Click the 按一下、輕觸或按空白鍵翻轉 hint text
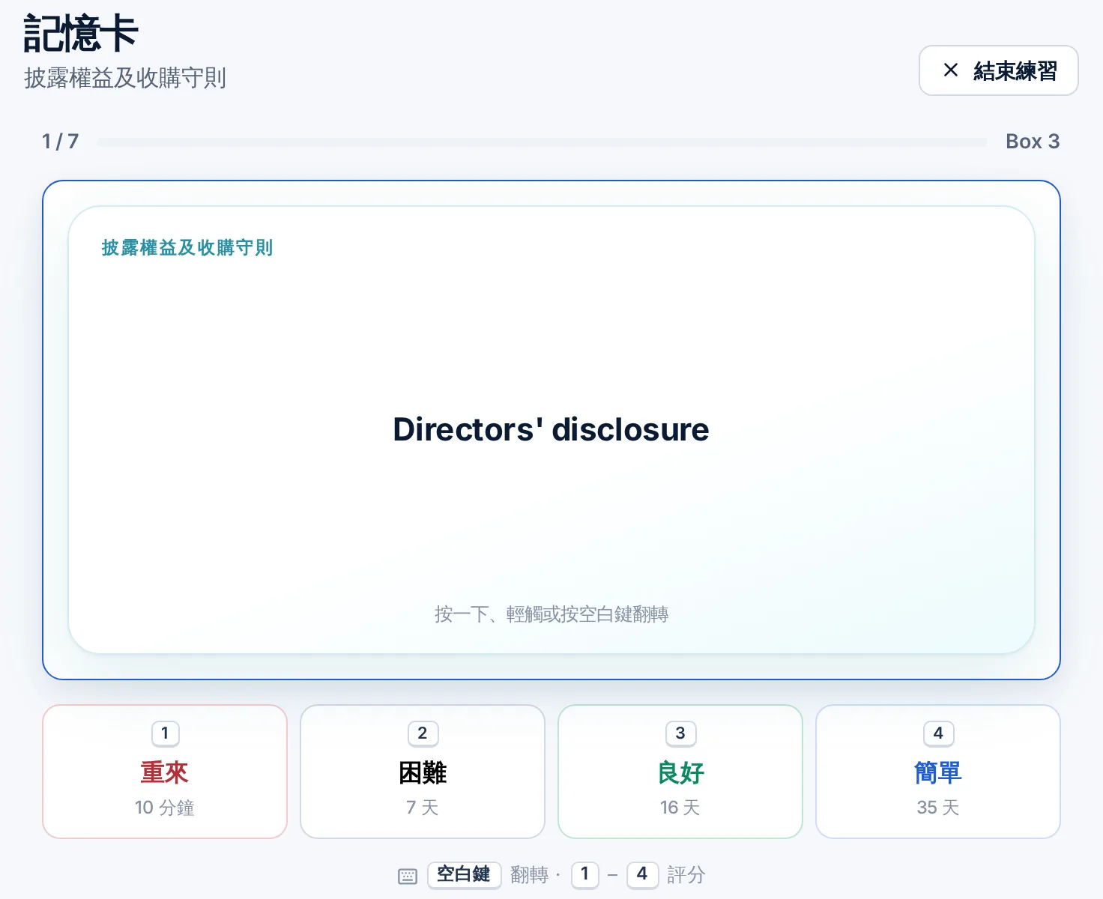Image resolution: width=1103 pixels, height=899 pixels. point(551,614)
